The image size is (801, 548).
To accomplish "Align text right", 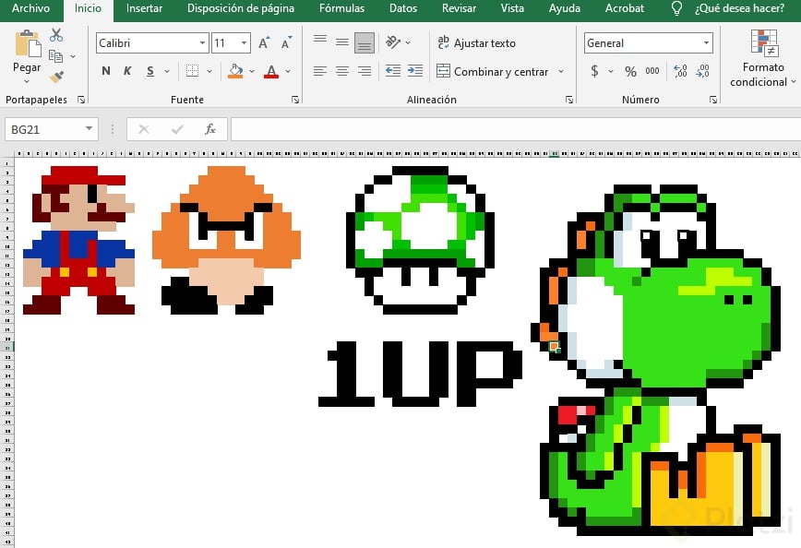I will pyautogui.click(x=365, y=71).
